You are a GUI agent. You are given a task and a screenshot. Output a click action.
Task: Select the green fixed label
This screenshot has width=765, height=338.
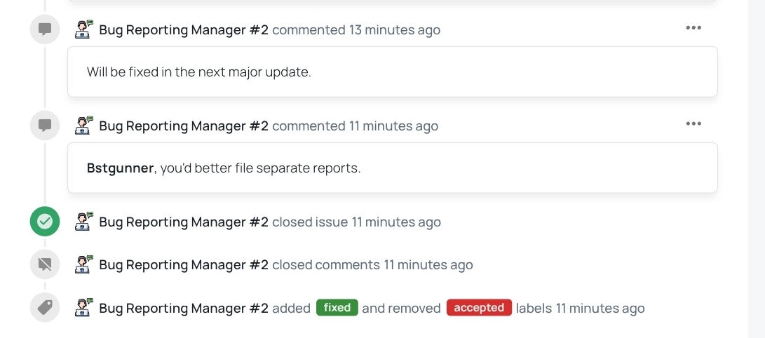[x=337, y=308]
